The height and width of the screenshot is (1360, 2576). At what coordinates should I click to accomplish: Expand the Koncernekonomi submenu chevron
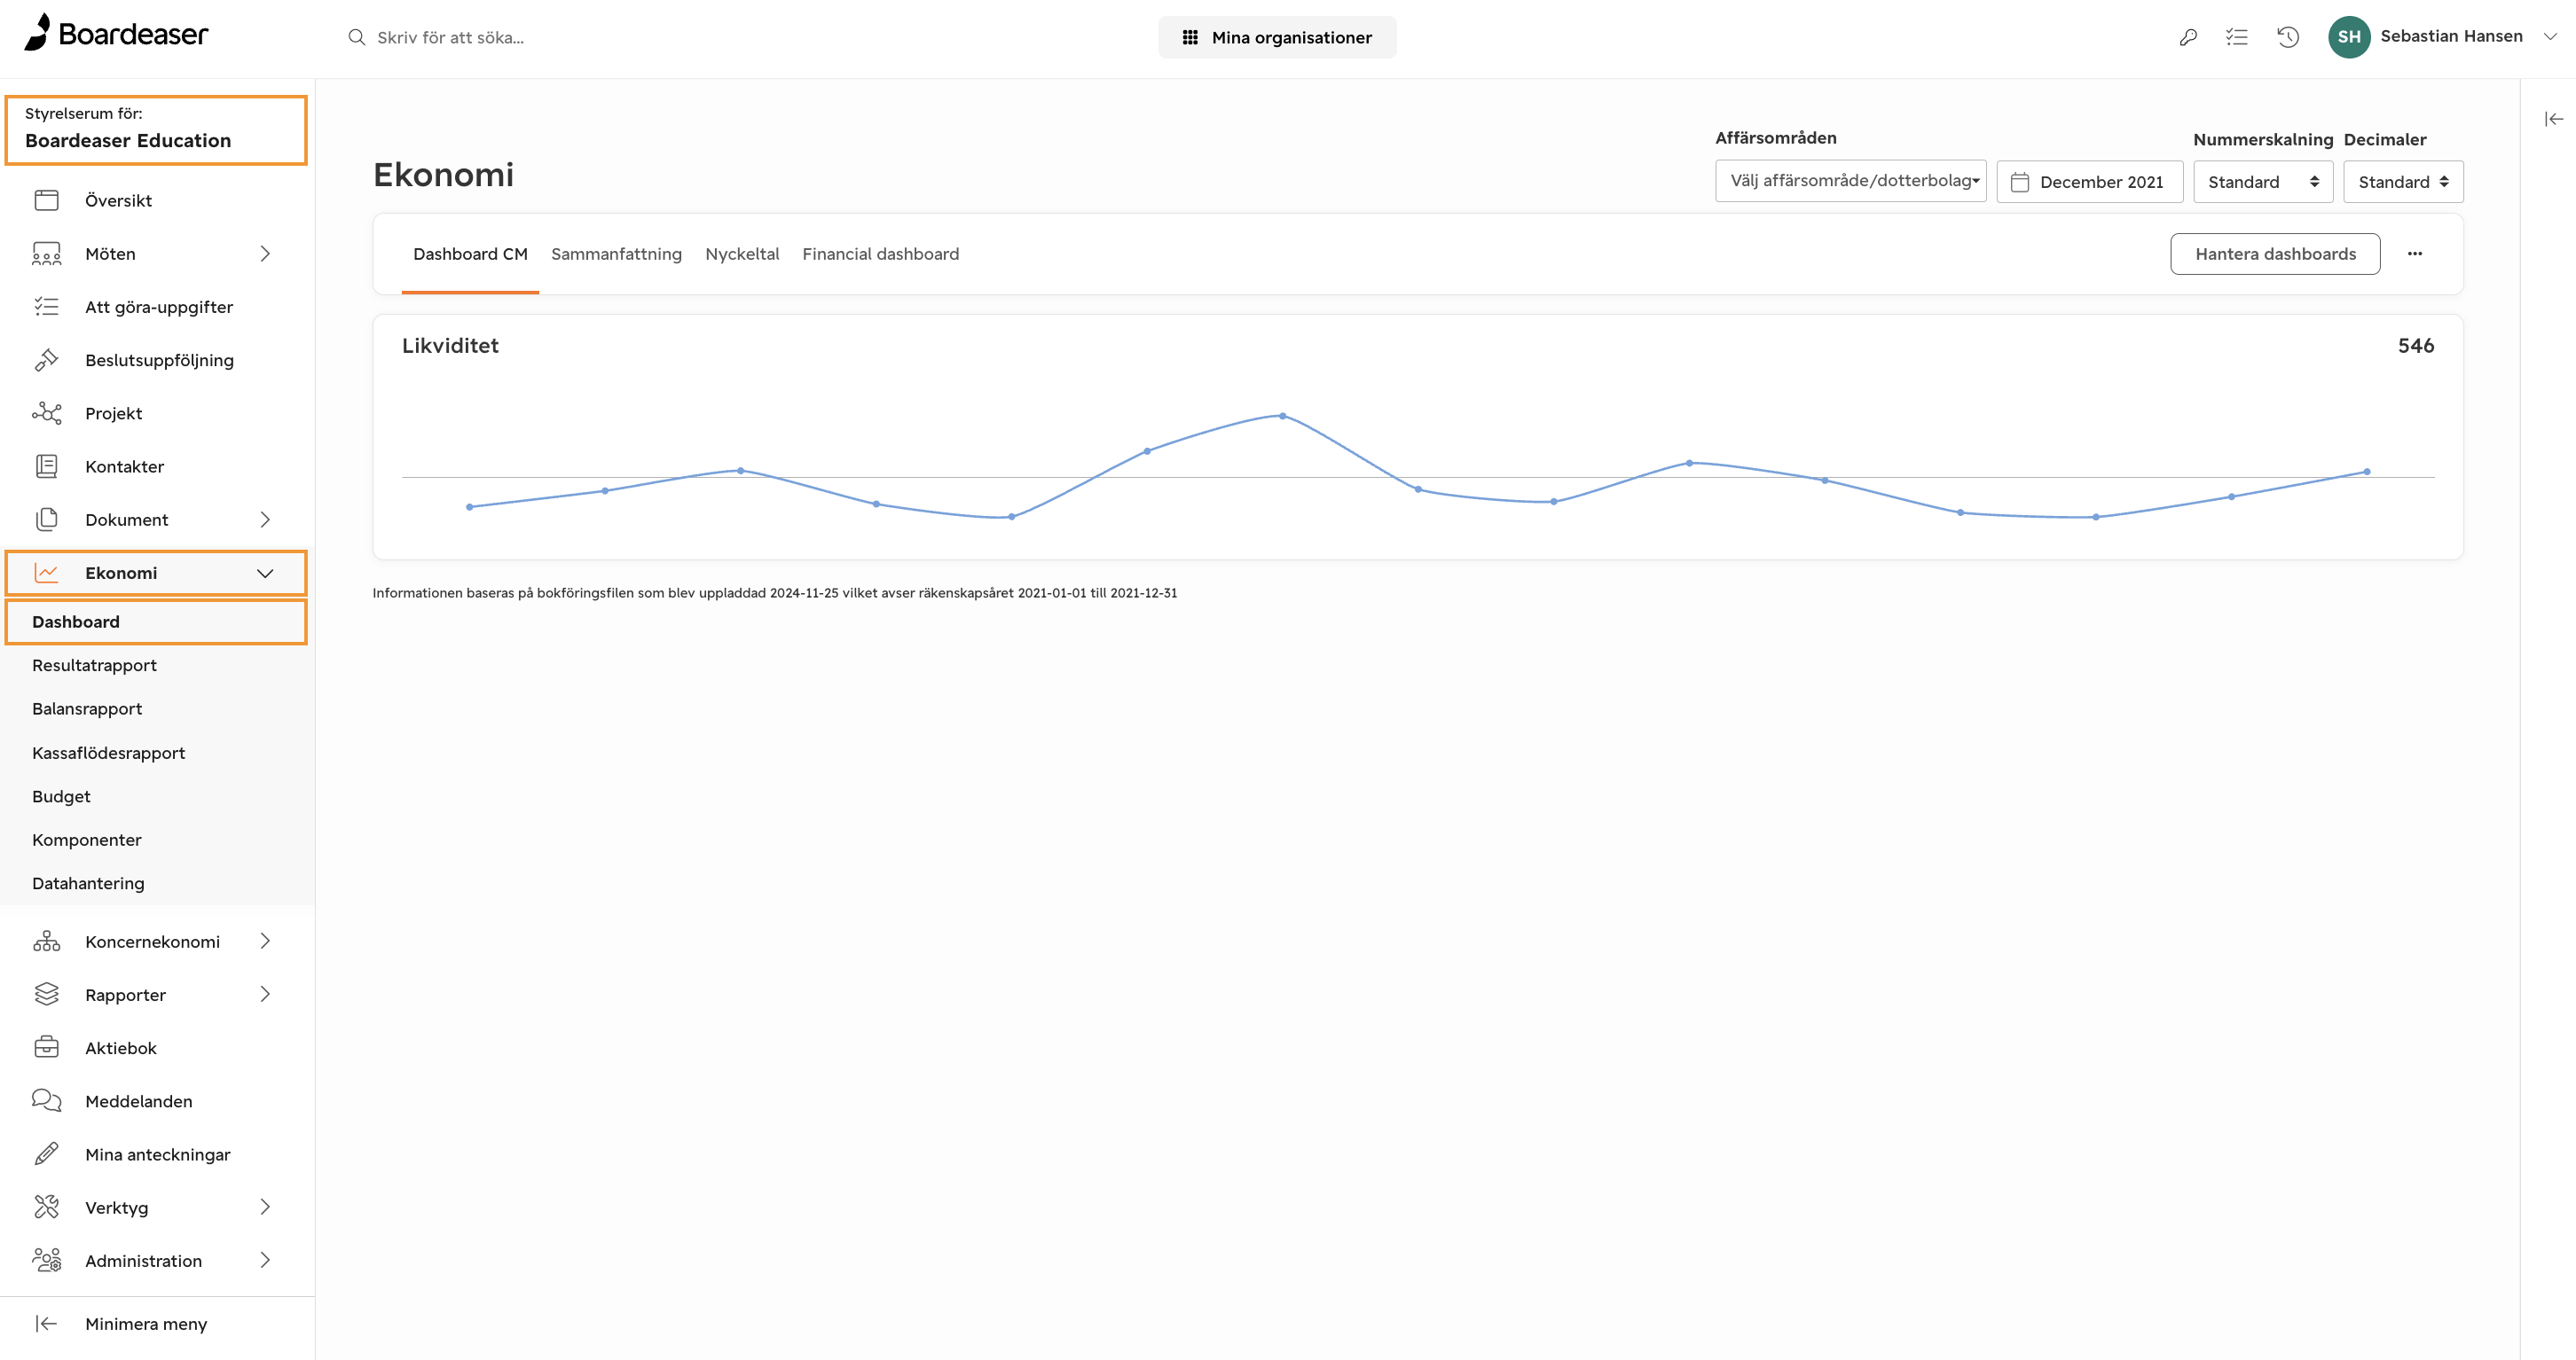pos(265,942)
